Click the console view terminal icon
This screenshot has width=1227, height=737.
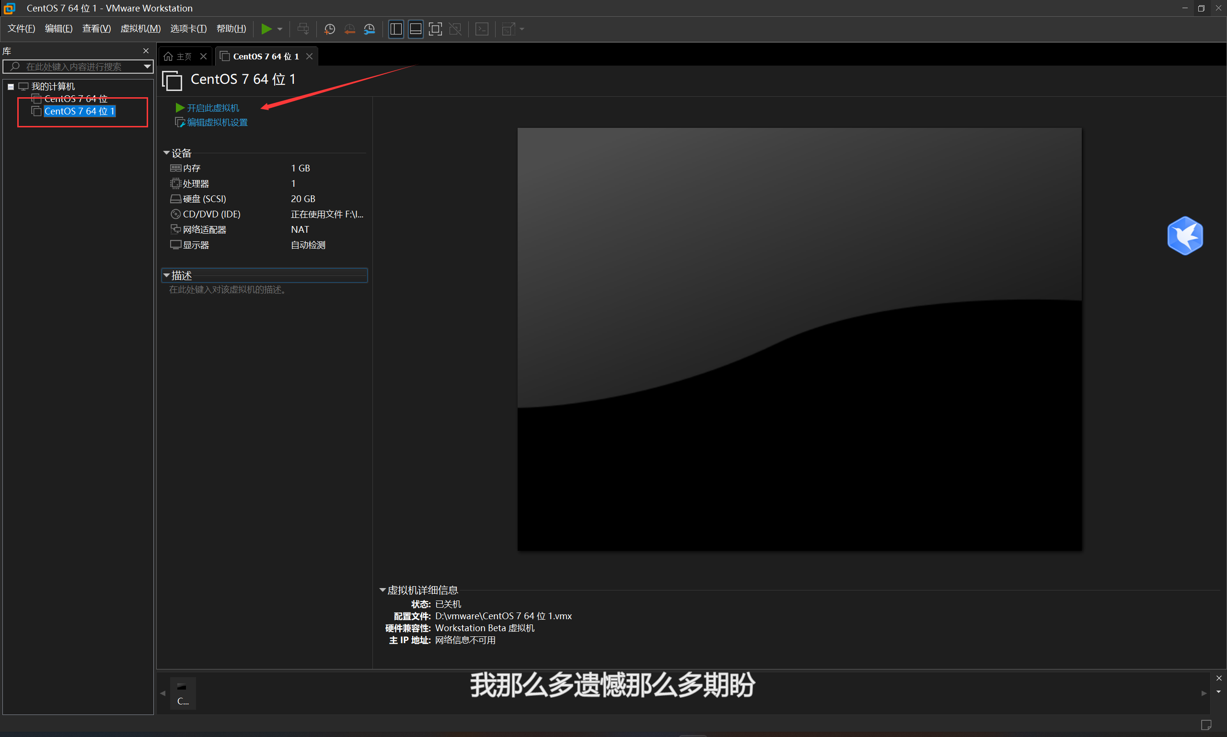tap(482, 29)
